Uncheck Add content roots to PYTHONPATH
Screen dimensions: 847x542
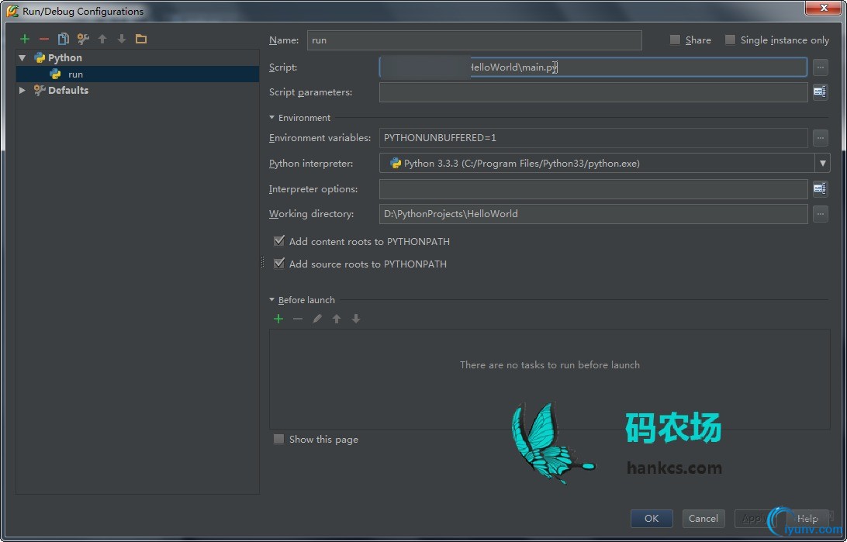pyautogui.click(x=278, y=241)
